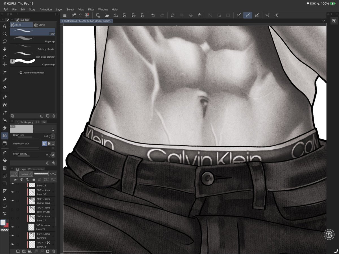Create new raster layer icon

click(18, 251)
